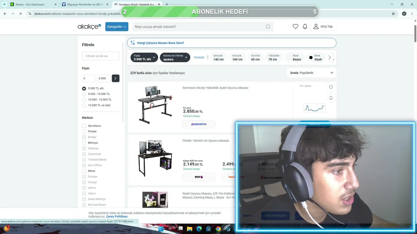
Task: Remove the oyuncu keyword filter chip
Action: pyautogui.click(x=186, y=58)
